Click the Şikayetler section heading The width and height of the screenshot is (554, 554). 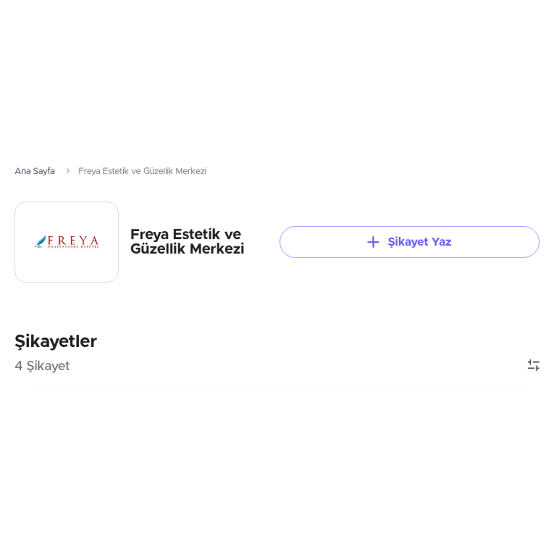pos(56,342)
